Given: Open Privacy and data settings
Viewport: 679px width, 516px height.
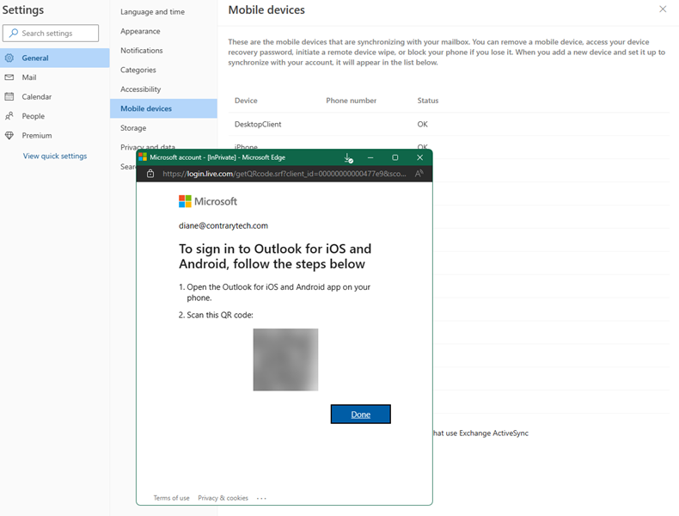Looking at the screenshot, I should coord(148,146).
